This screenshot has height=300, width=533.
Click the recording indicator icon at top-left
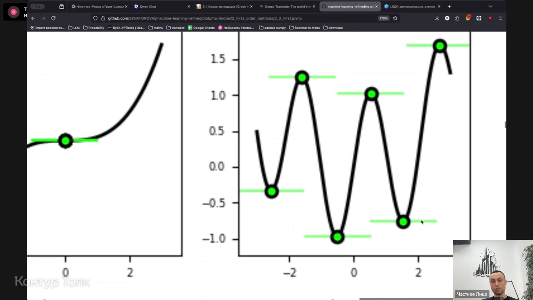click(13, 12)
